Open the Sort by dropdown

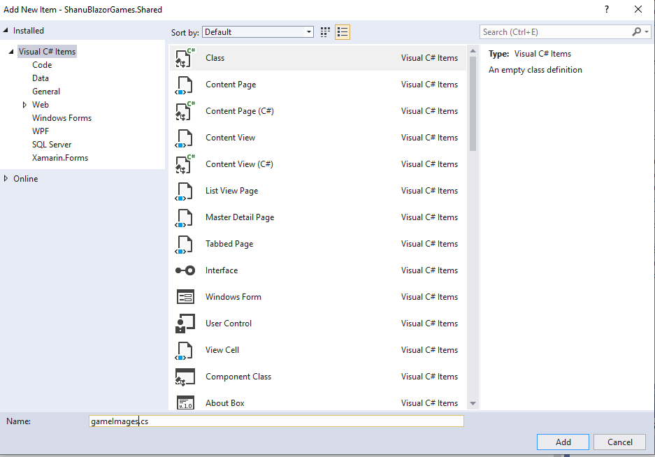(258, 32)
